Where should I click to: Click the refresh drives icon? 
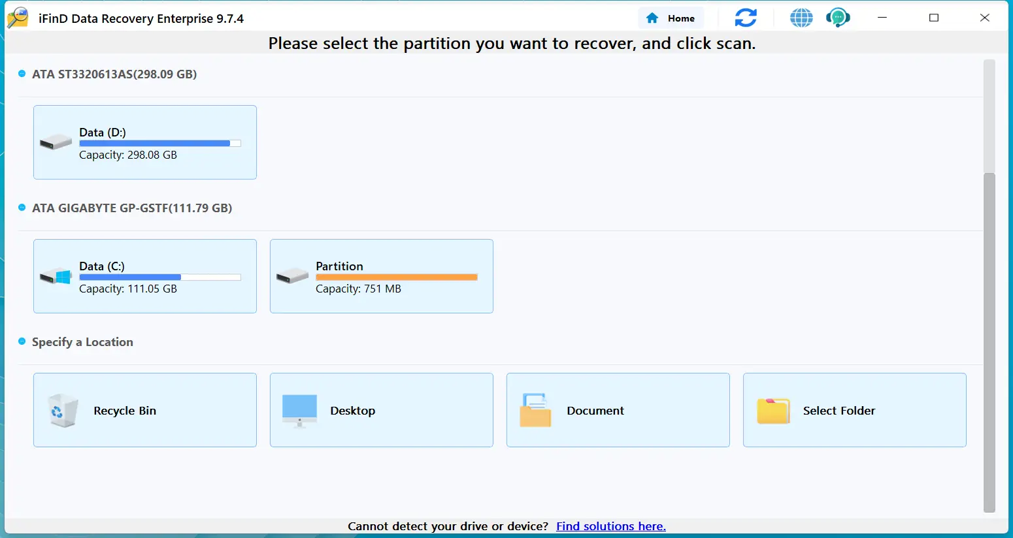click(746, 18)
